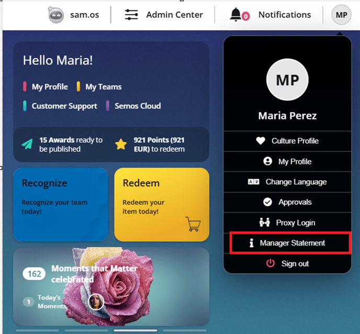Click the Approvals checkmark icon

pos(267,202)
